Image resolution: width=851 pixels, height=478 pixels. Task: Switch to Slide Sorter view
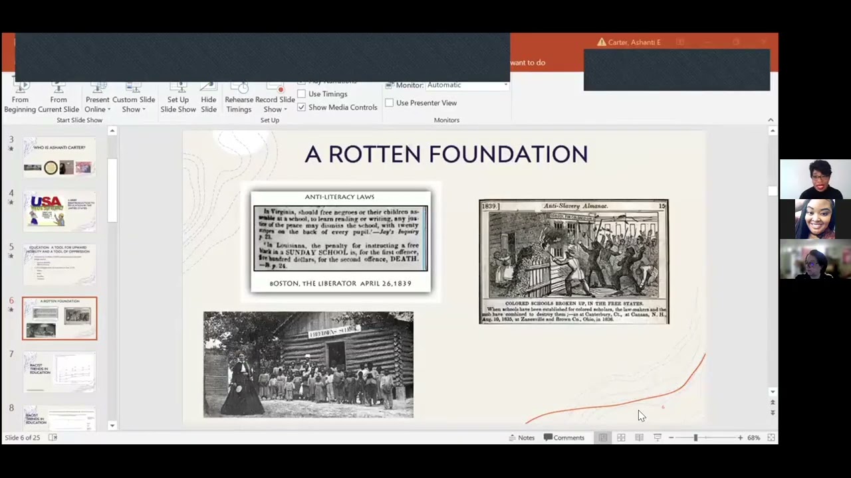pos(621,438)
